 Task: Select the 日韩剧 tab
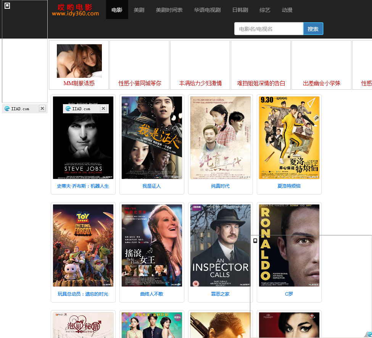point(240,10)
